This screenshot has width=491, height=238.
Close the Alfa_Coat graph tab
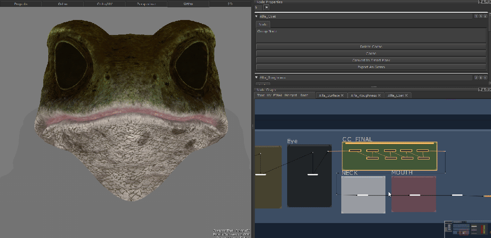406,96
